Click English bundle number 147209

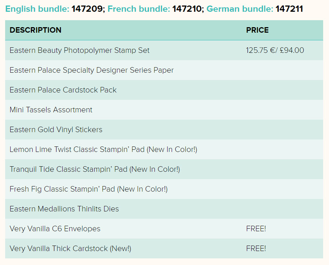pyautogui.click(x=87, y=9)
